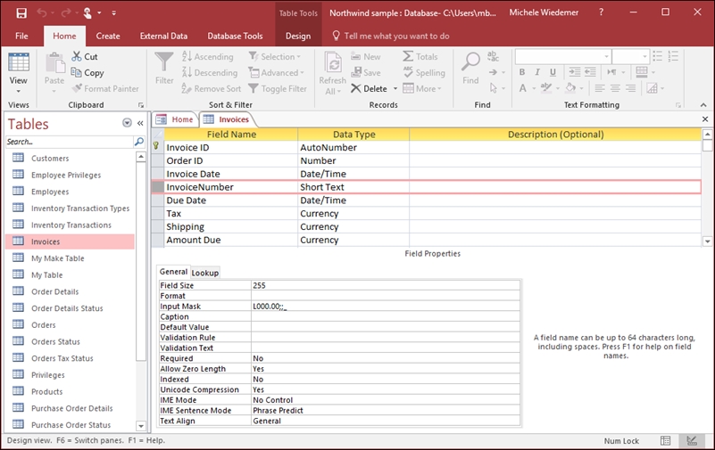Click the Cut scissors command
Image resolution: width=715 pixels, height=450 pixels.
pyautogui.click(x=85, y=56)
